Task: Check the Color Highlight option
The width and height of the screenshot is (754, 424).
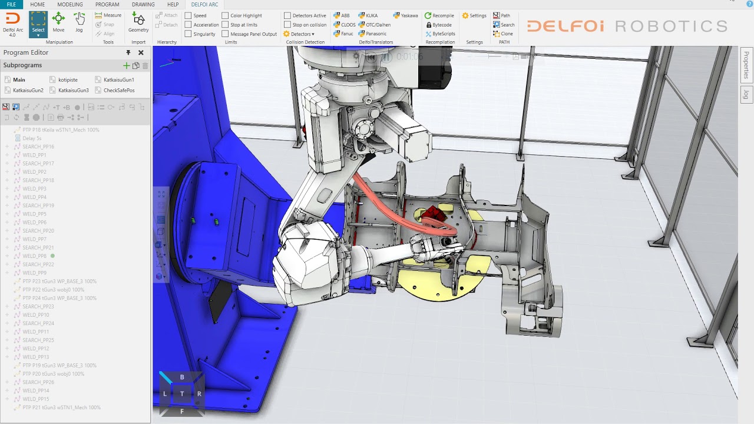Action: pos(225,16)
